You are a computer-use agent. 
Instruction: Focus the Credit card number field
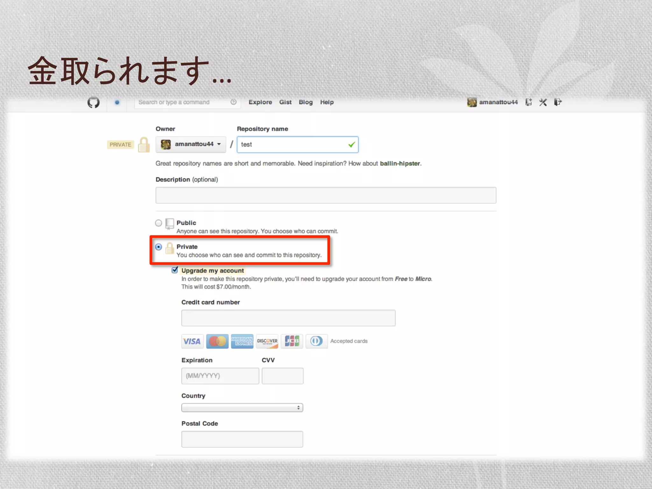click(x=288, y=318)
